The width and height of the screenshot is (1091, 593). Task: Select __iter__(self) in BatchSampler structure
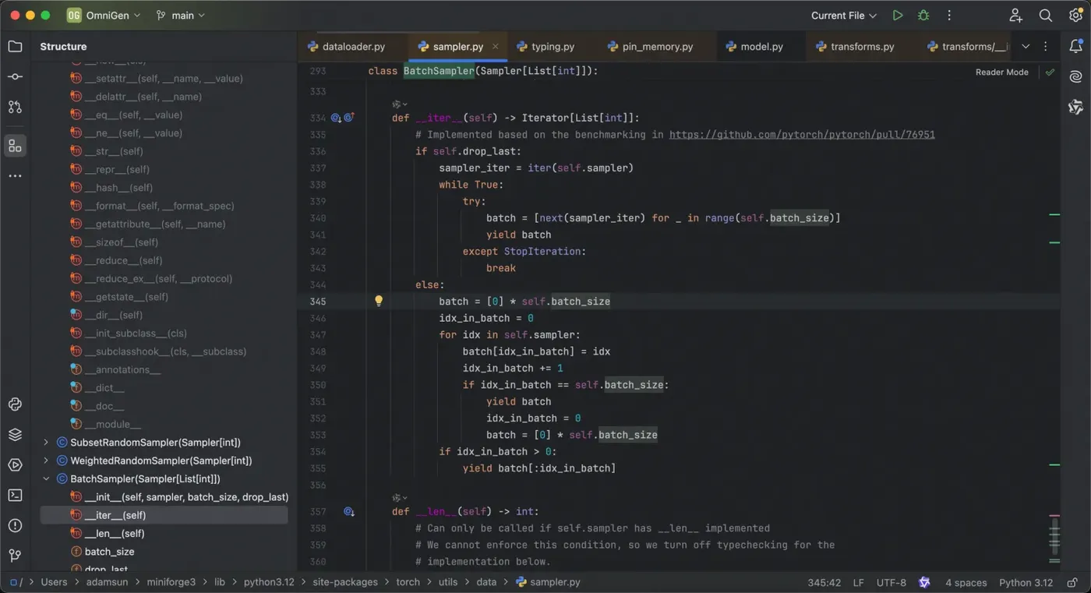click(164, 515)
